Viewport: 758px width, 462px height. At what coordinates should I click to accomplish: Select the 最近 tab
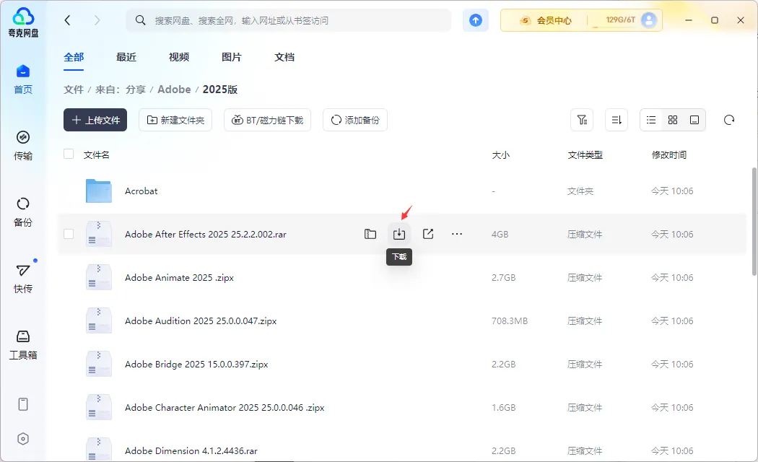[x=126, y=57]
